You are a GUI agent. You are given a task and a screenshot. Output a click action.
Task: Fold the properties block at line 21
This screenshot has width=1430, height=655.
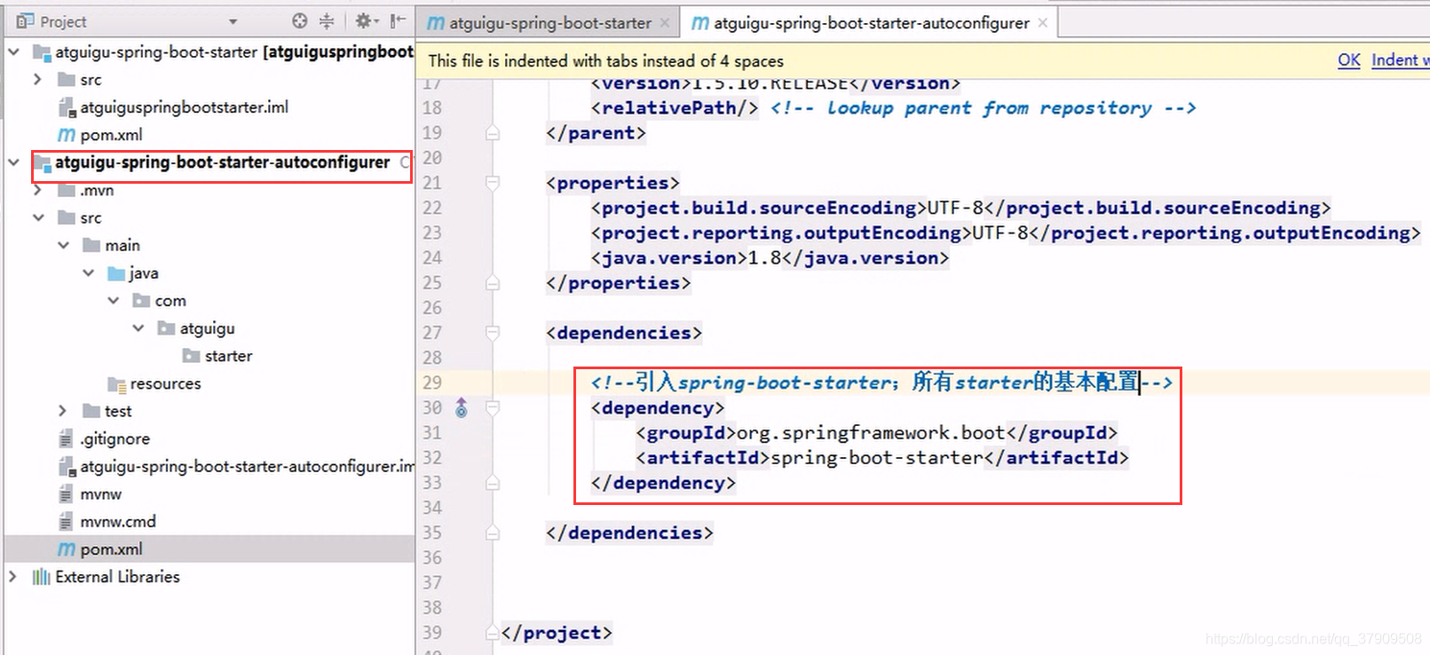(x=493, y=183)
